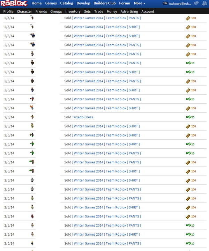Click the ticket icon in first row

pos(188,18)
